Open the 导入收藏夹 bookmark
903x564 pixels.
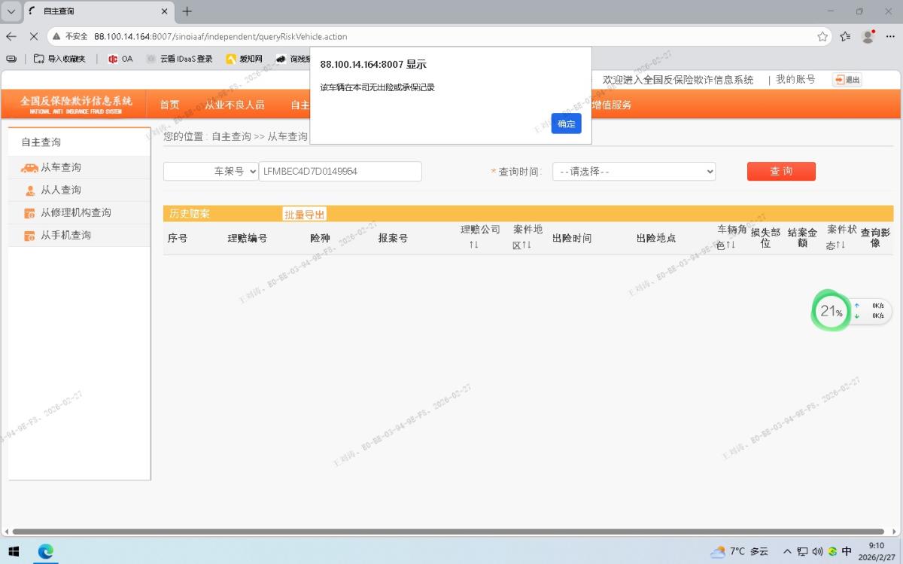(60, 59)
